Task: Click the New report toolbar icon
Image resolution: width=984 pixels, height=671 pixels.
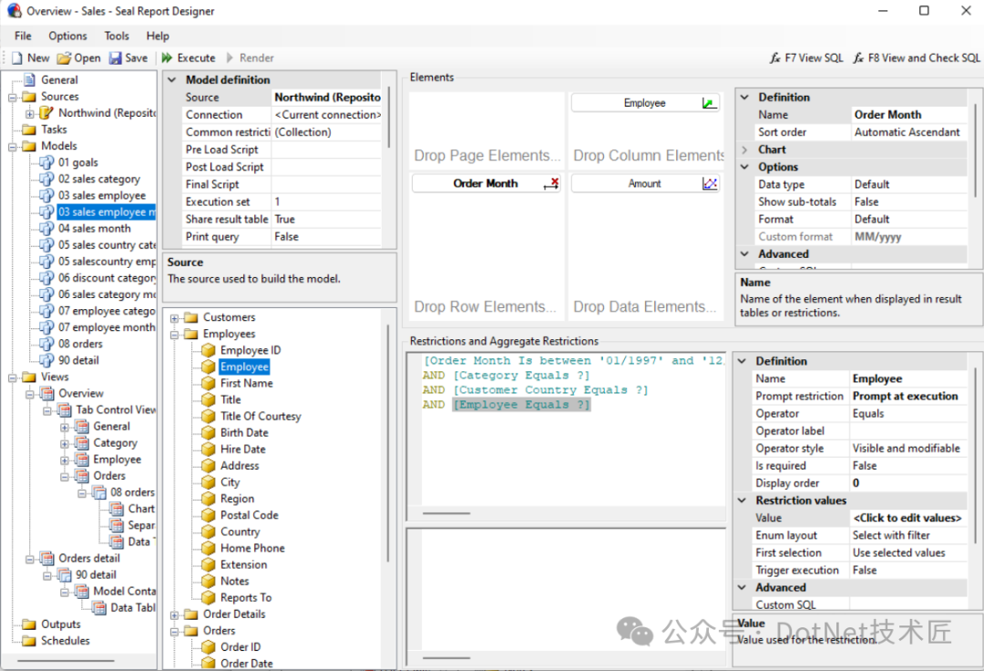Action: point(17,57)
